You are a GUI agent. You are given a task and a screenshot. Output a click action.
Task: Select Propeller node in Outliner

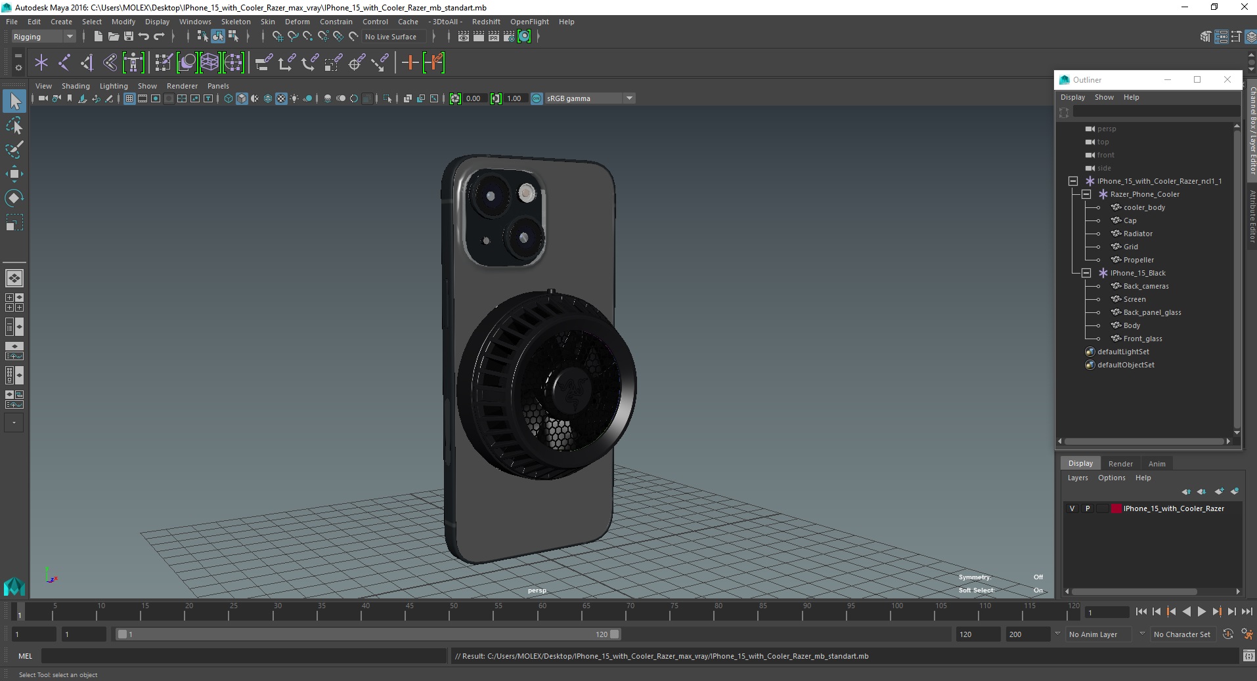[1138, 260]
